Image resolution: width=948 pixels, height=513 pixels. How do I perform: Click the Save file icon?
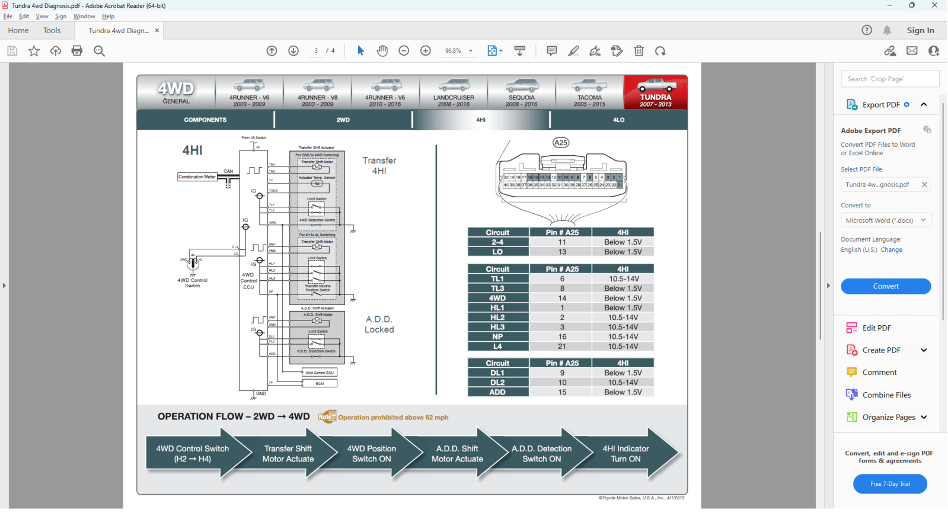tap(12, 51)
